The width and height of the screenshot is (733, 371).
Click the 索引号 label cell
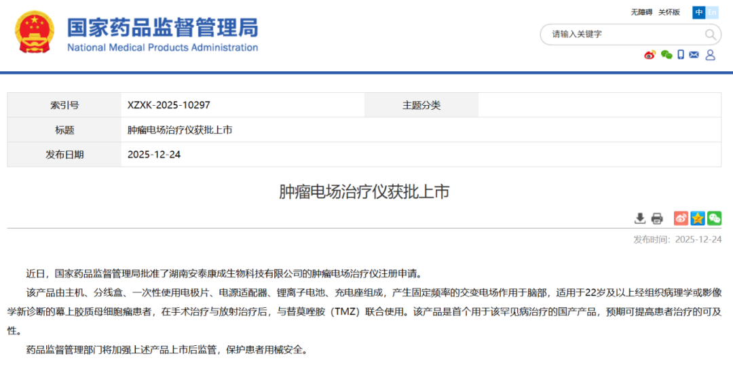point(64,105)
